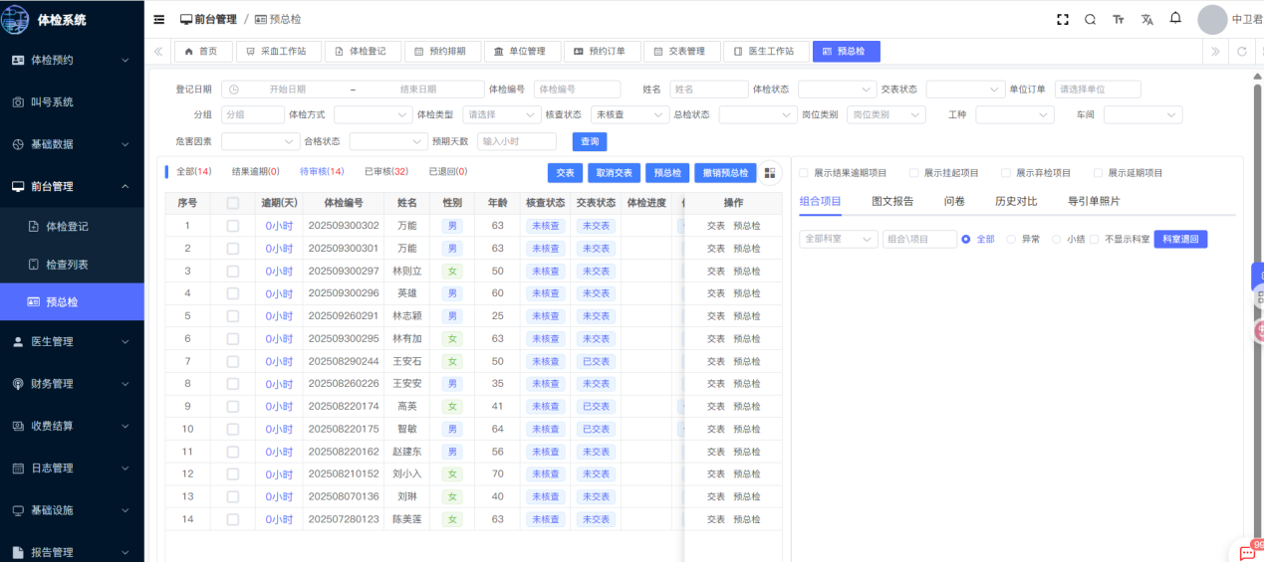Click the hamburger menu collapse icon
1264x562 pixels.
coord(159,20)
